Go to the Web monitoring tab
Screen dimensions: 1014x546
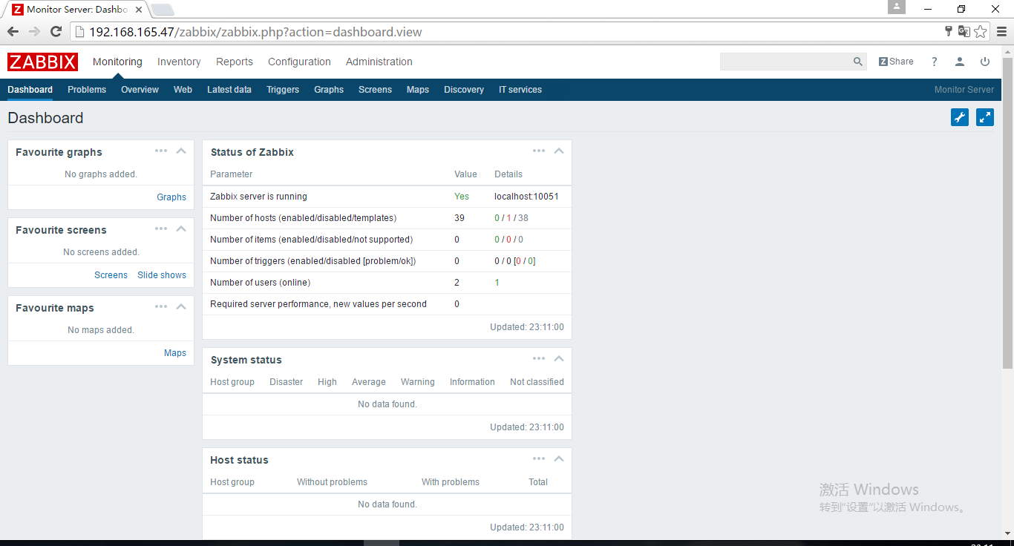(x=183, y=90)
